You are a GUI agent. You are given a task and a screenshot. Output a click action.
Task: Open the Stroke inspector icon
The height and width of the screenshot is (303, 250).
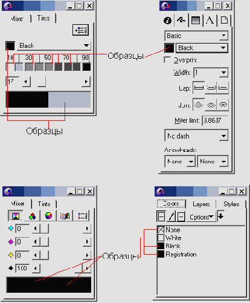(x=181, y=20)
